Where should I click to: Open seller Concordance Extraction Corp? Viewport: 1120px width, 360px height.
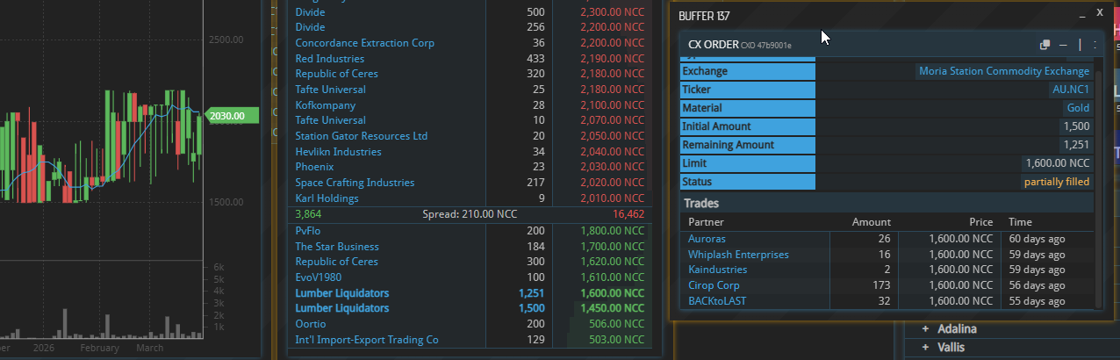tap(364, 43)
